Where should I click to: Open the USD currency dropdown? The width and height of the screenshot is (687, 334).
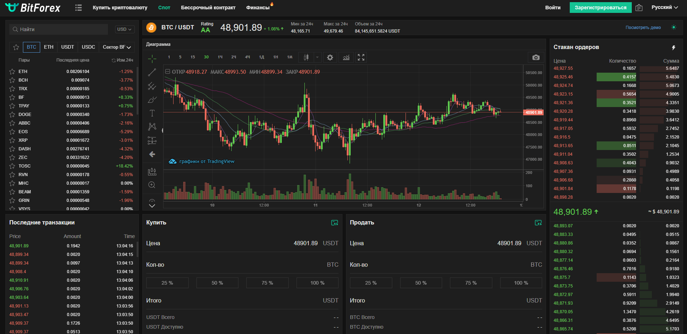pyautogui.click(x=124, y=29)
